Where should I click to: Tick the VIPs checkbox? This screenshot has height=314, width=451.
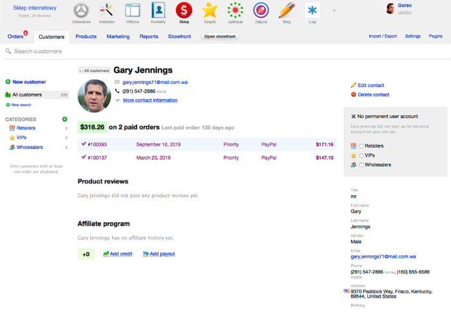361,155
